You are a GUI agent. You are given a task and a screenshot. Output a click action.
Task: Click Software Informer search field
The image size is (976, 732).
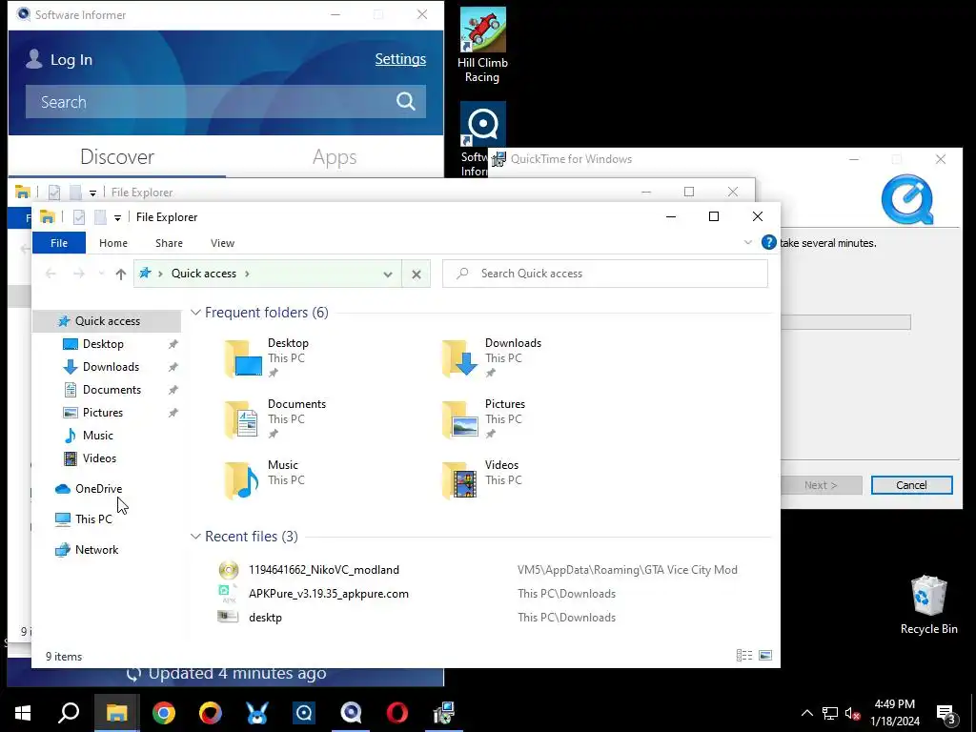coord(225,101)
